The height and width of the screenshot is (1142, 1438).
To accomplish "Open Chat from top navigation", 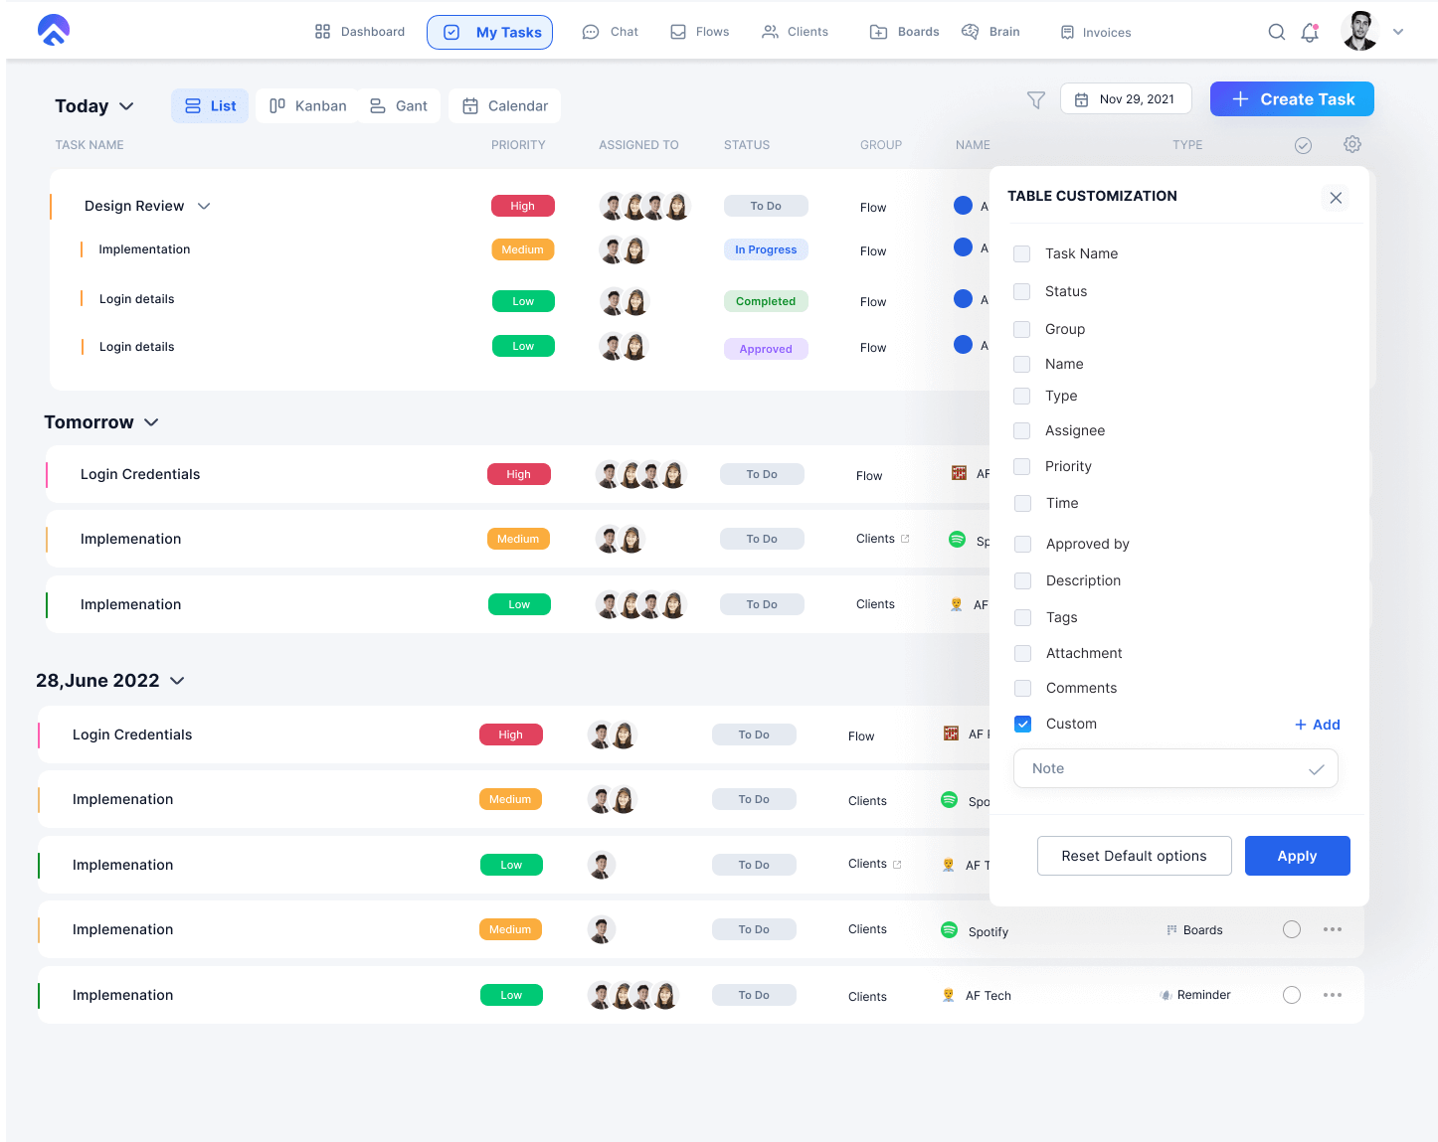I will point(611,32).
